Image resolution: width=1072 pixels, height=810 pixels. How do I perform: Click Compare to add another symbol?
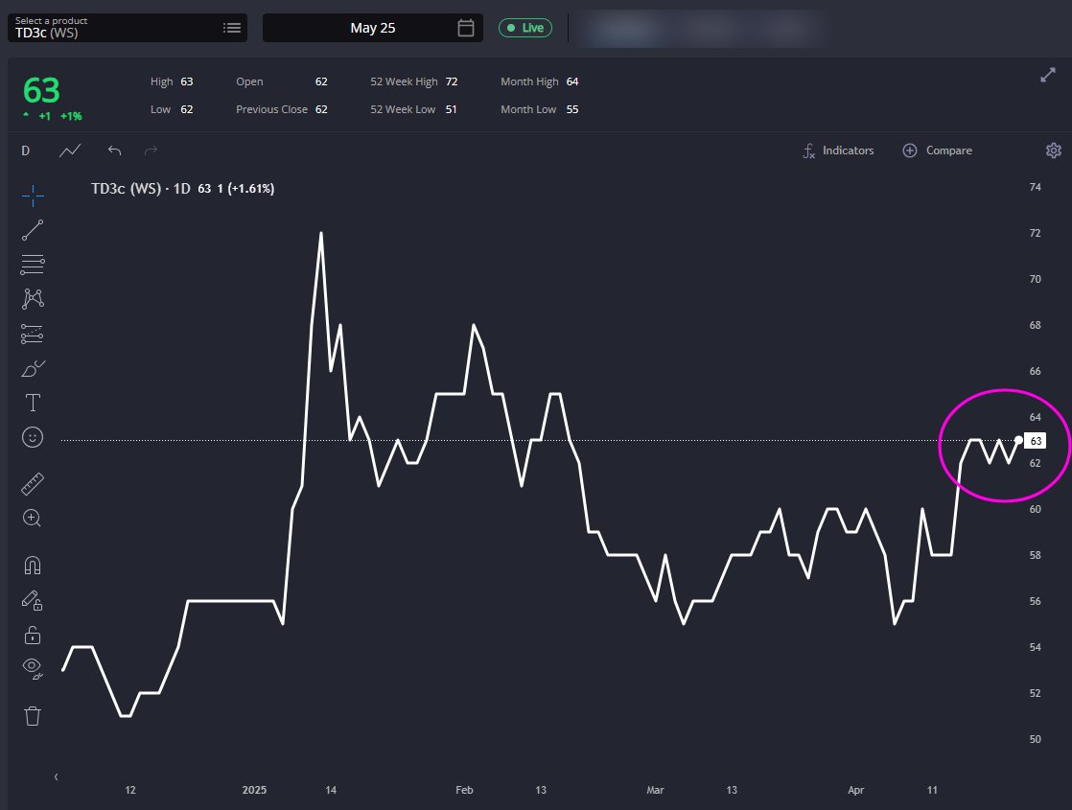coord(938,150)
